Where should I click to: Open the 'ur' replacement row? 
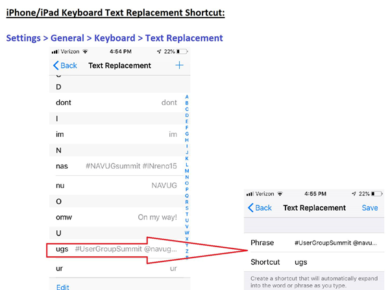point(116,269)
